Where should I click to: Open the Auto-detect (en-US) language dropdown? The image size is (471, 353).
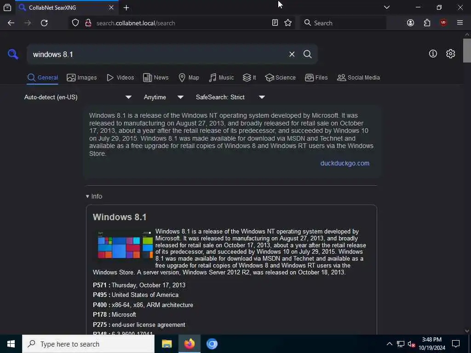(78, 97)
